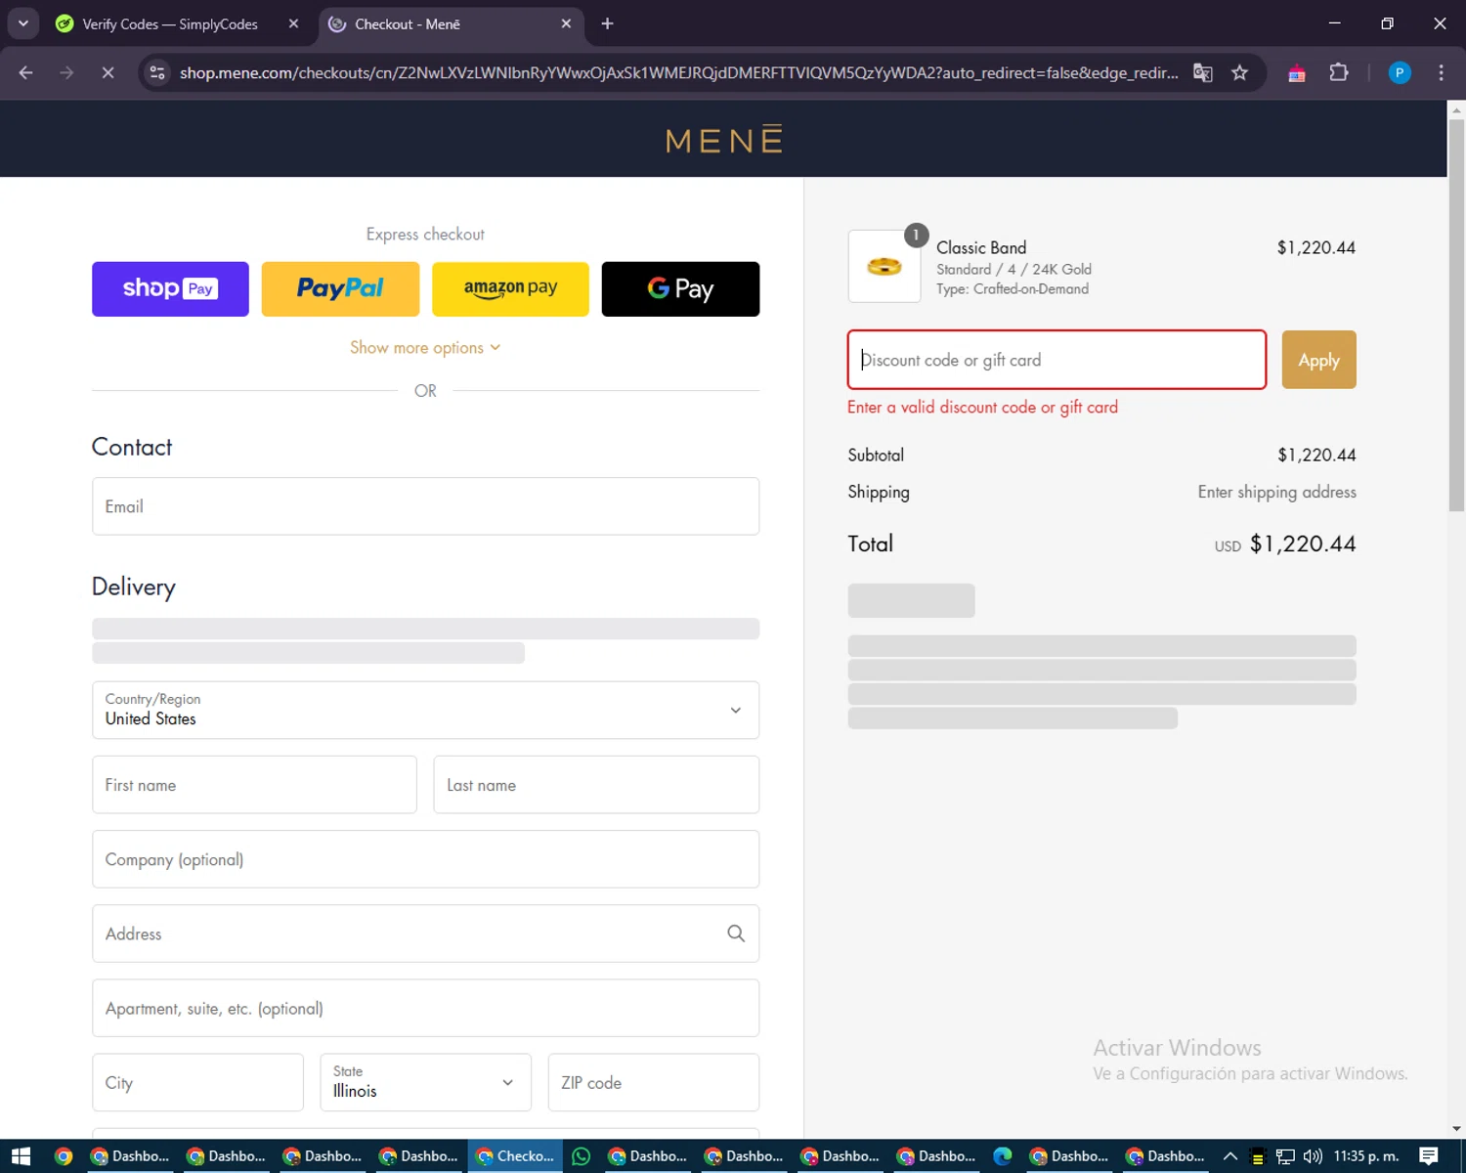Screen dimensions: 1466x1173
Task: Close the Checkout - Menē tab
Action: click(x=566, y=24)
